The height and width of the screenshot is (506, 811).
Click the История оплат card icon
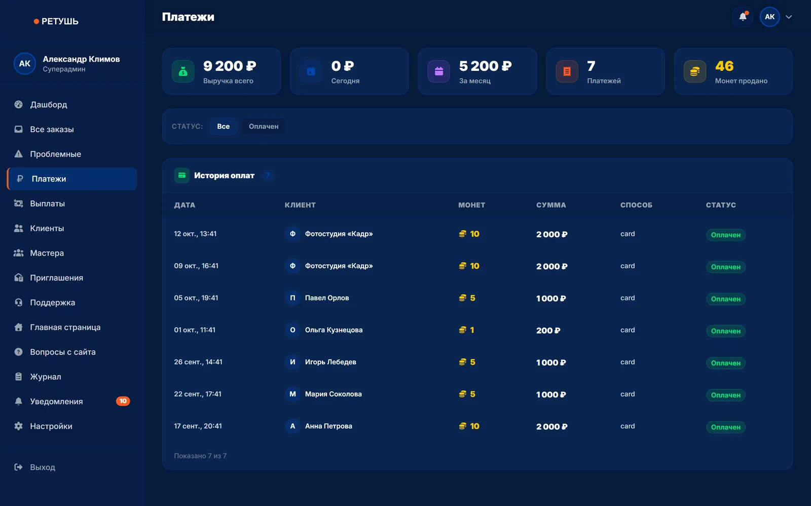click(x=182, y=176)
